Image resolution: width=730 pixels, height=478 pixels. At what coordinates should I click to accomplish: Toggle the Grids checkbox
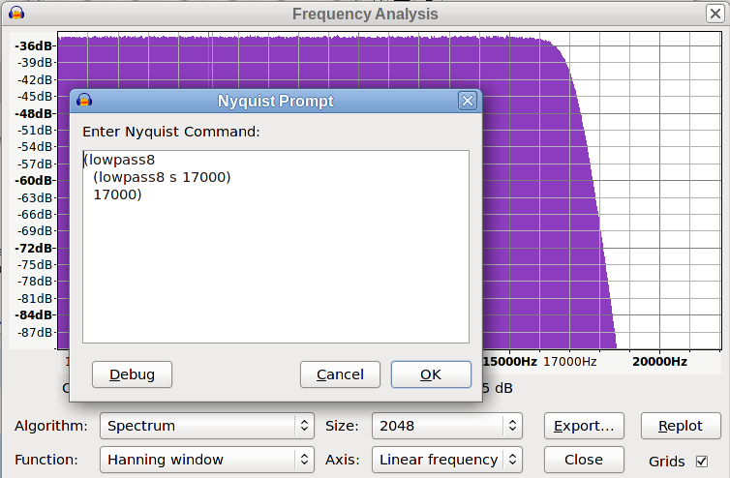pos(702,461)
